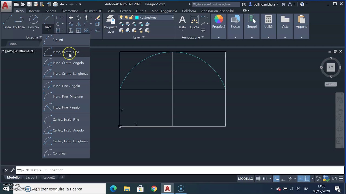Click the binoculars search icon
The height and width of the screenshot is (194, 346).
(244, 4)
